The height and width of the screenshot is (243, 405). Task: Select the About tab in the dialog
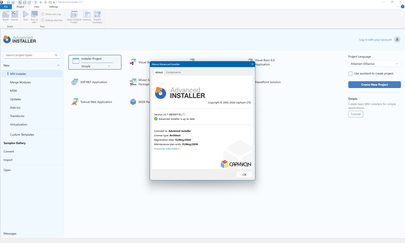(159, 72)
